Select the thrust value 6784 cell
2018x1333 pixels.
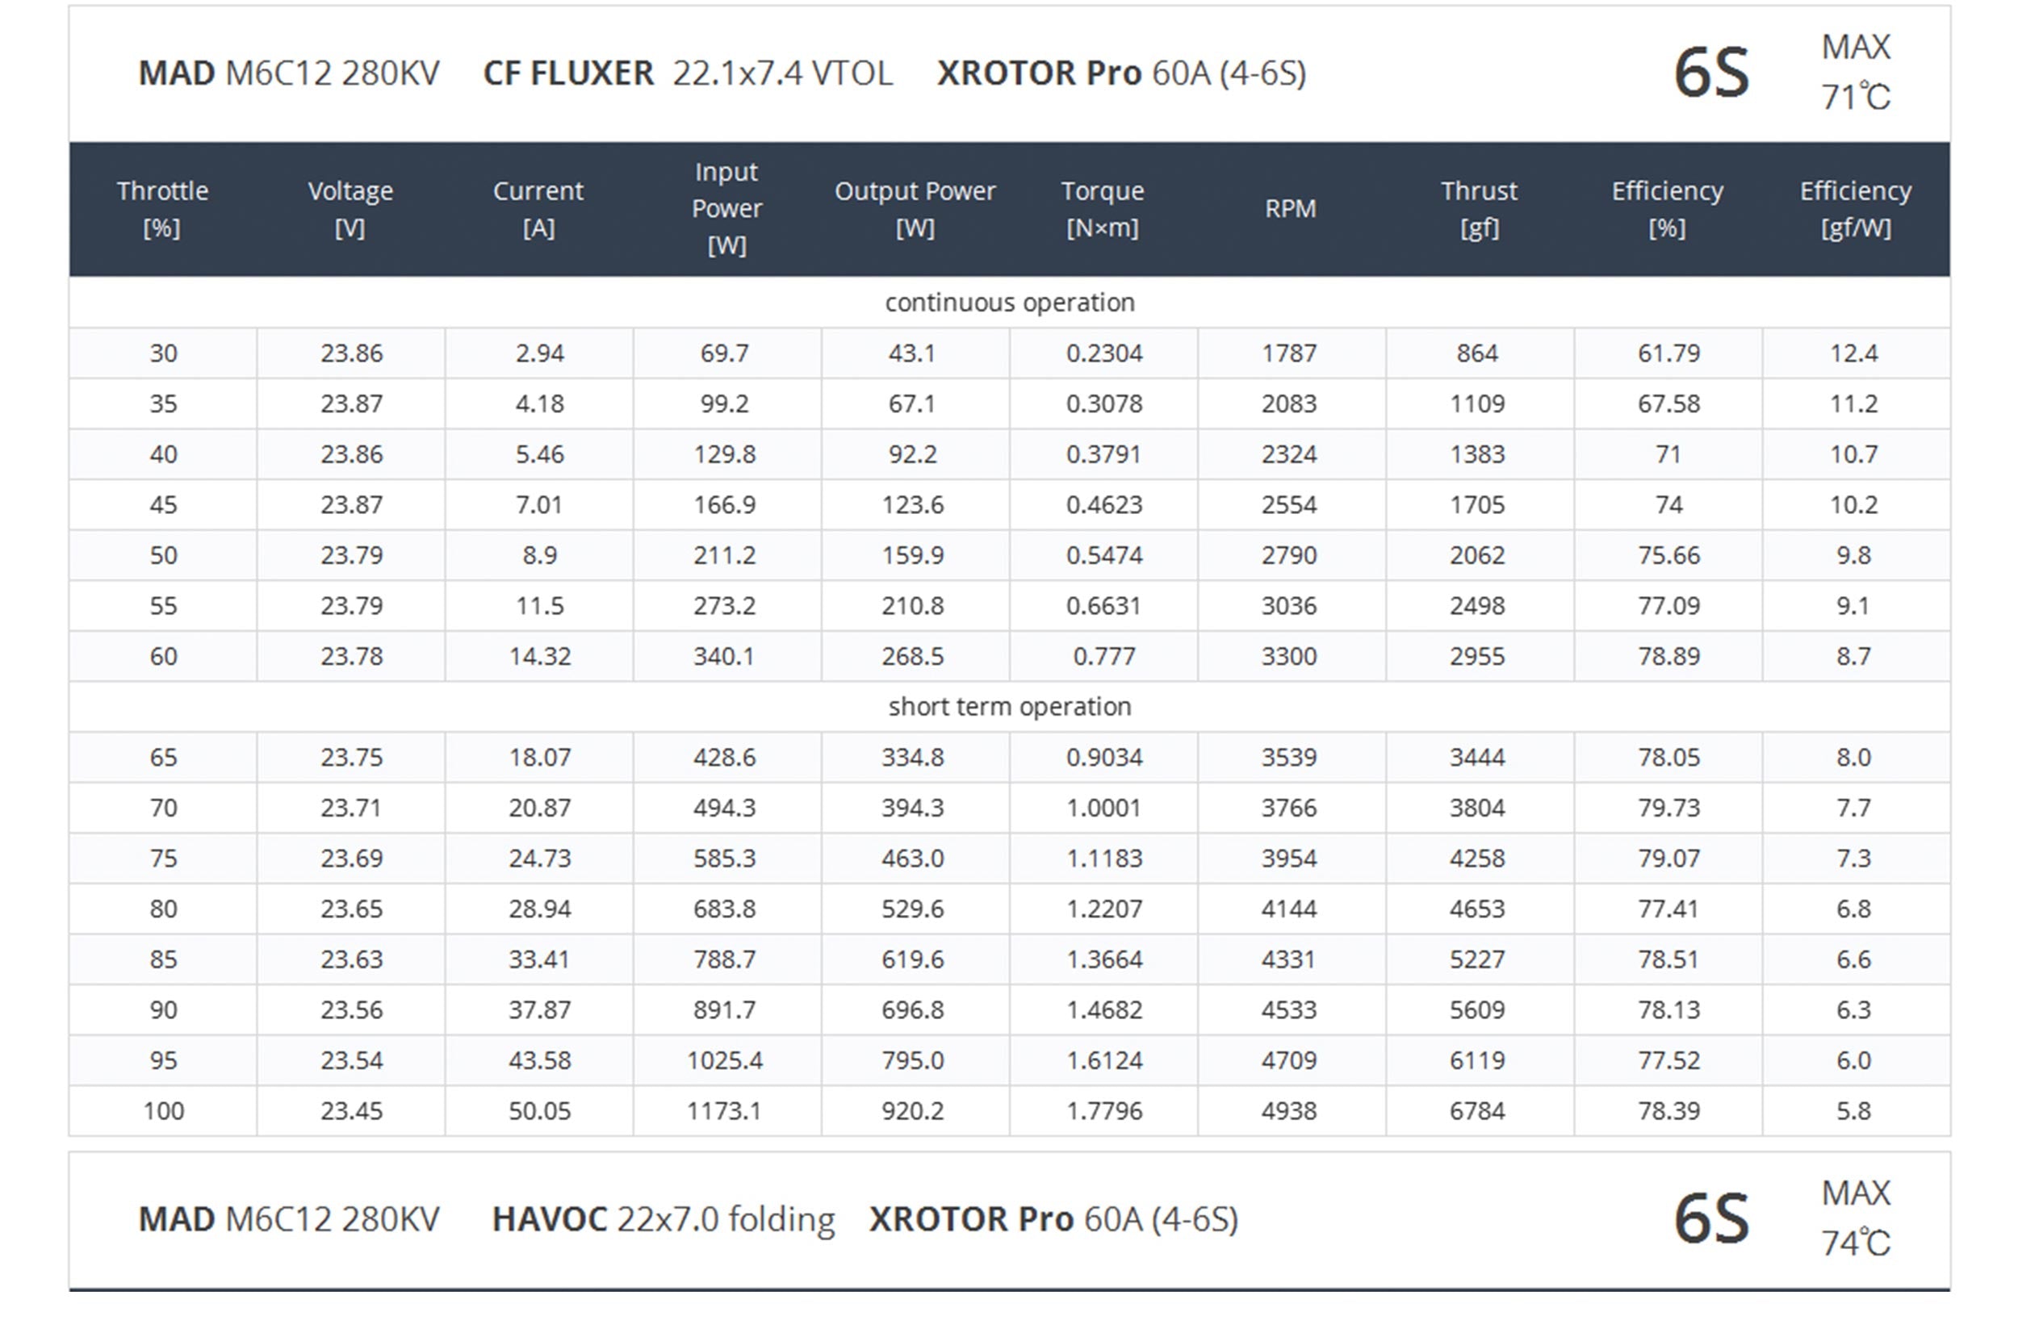tap(1478, 1110)
